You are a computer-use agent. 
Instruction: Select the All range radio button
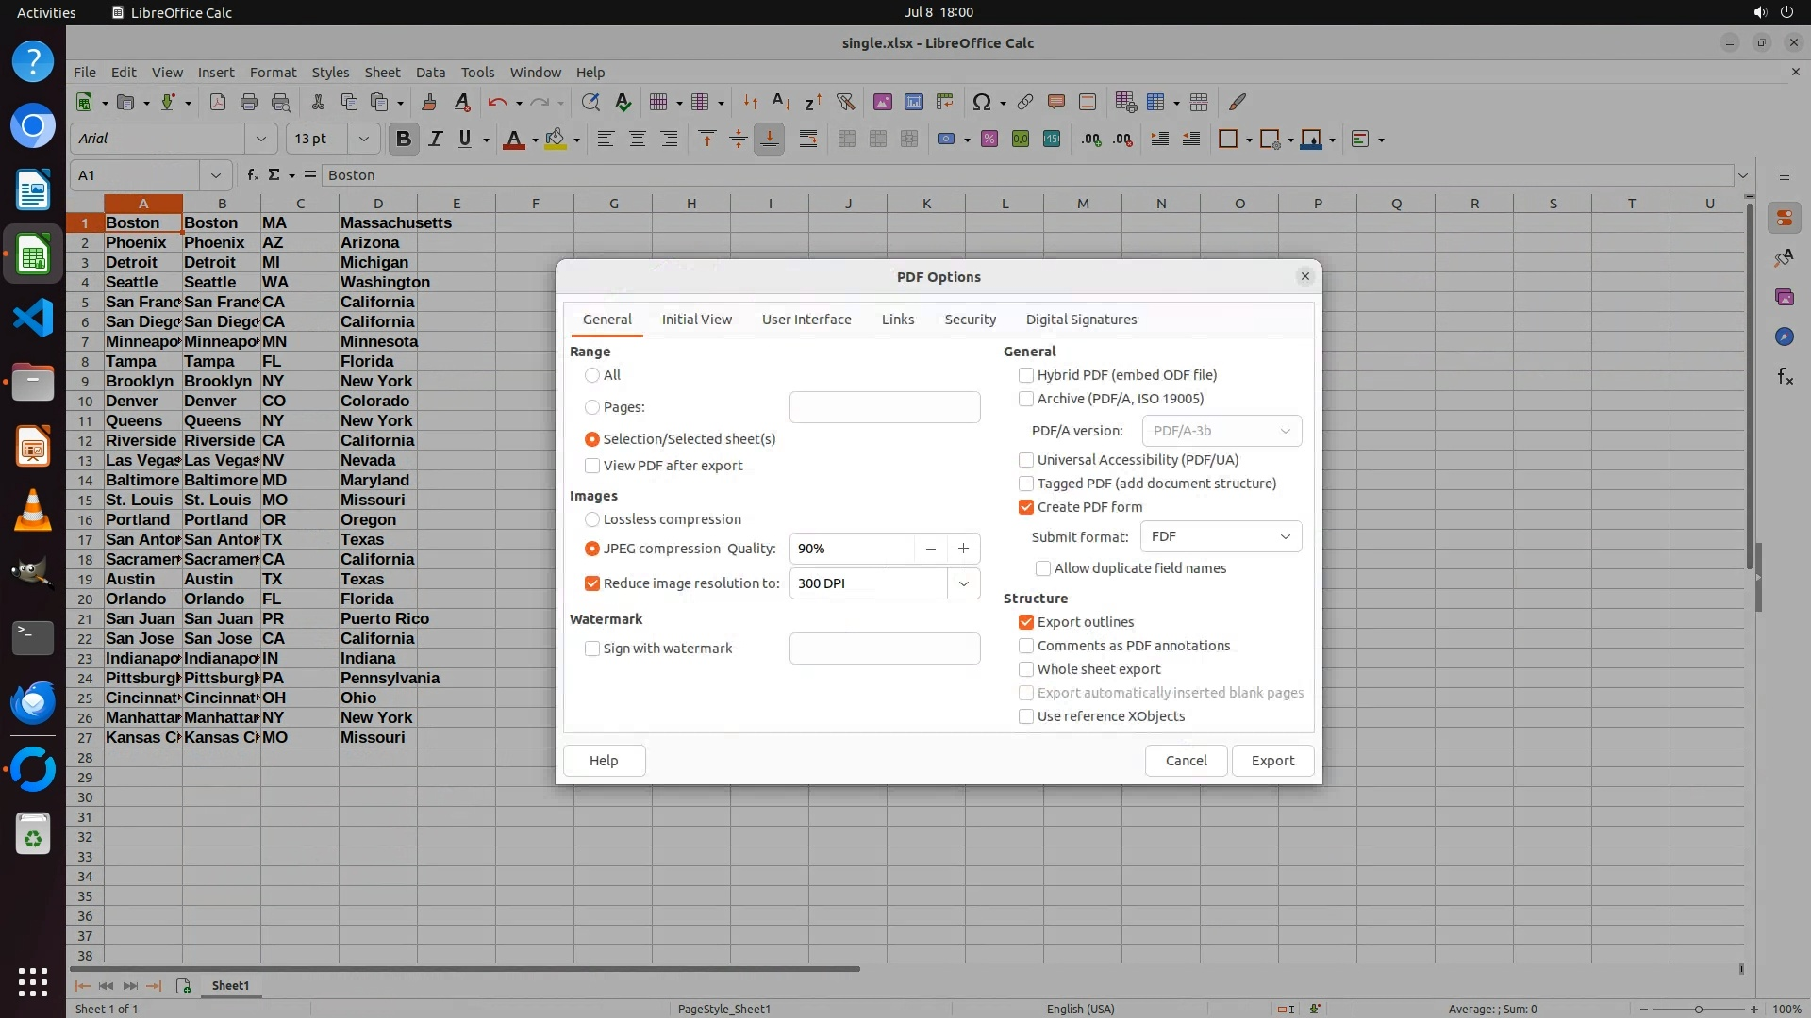[592, 375]
